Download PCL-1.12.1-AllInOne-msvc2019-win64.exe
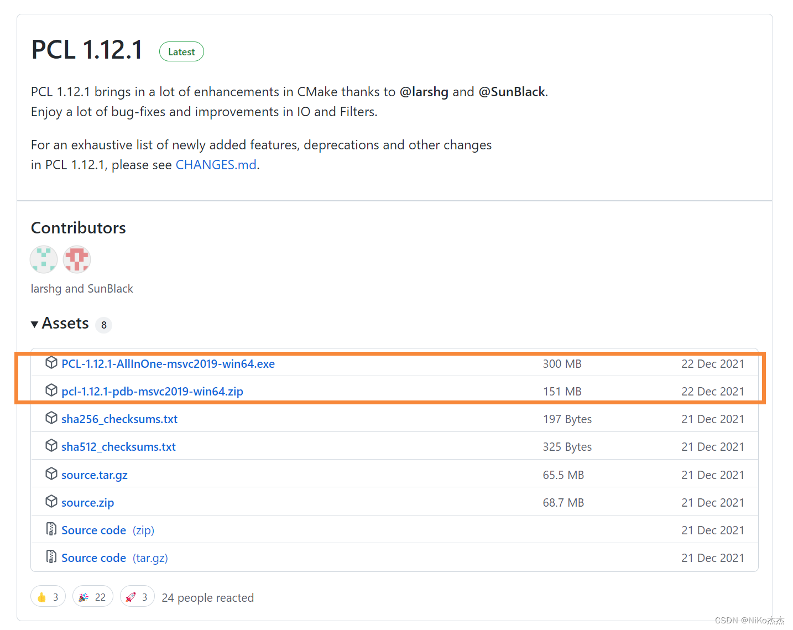Screen dimensions: 793x630 tap(168, 363)
